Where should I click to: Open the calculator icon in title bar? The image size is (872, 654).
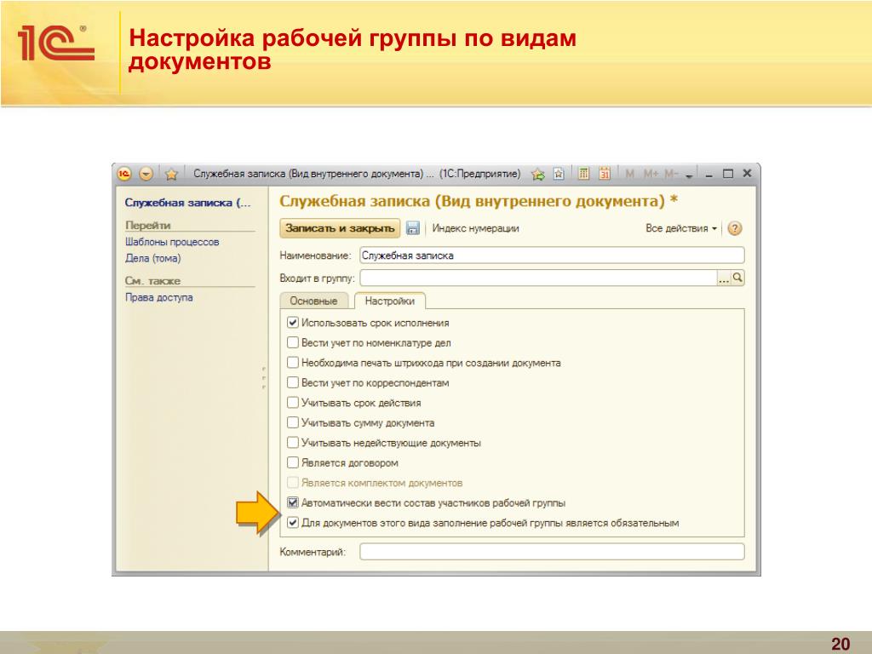(583, 174)
